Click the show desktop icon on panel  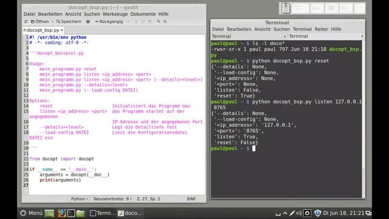49,214
